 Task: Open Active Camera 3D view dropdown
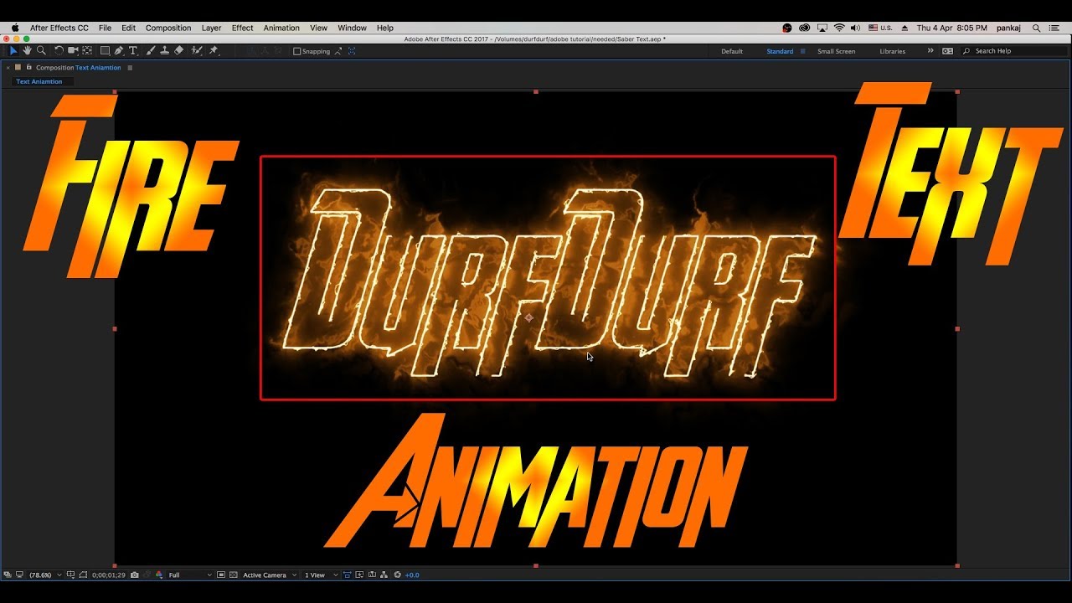click(270, 575)
